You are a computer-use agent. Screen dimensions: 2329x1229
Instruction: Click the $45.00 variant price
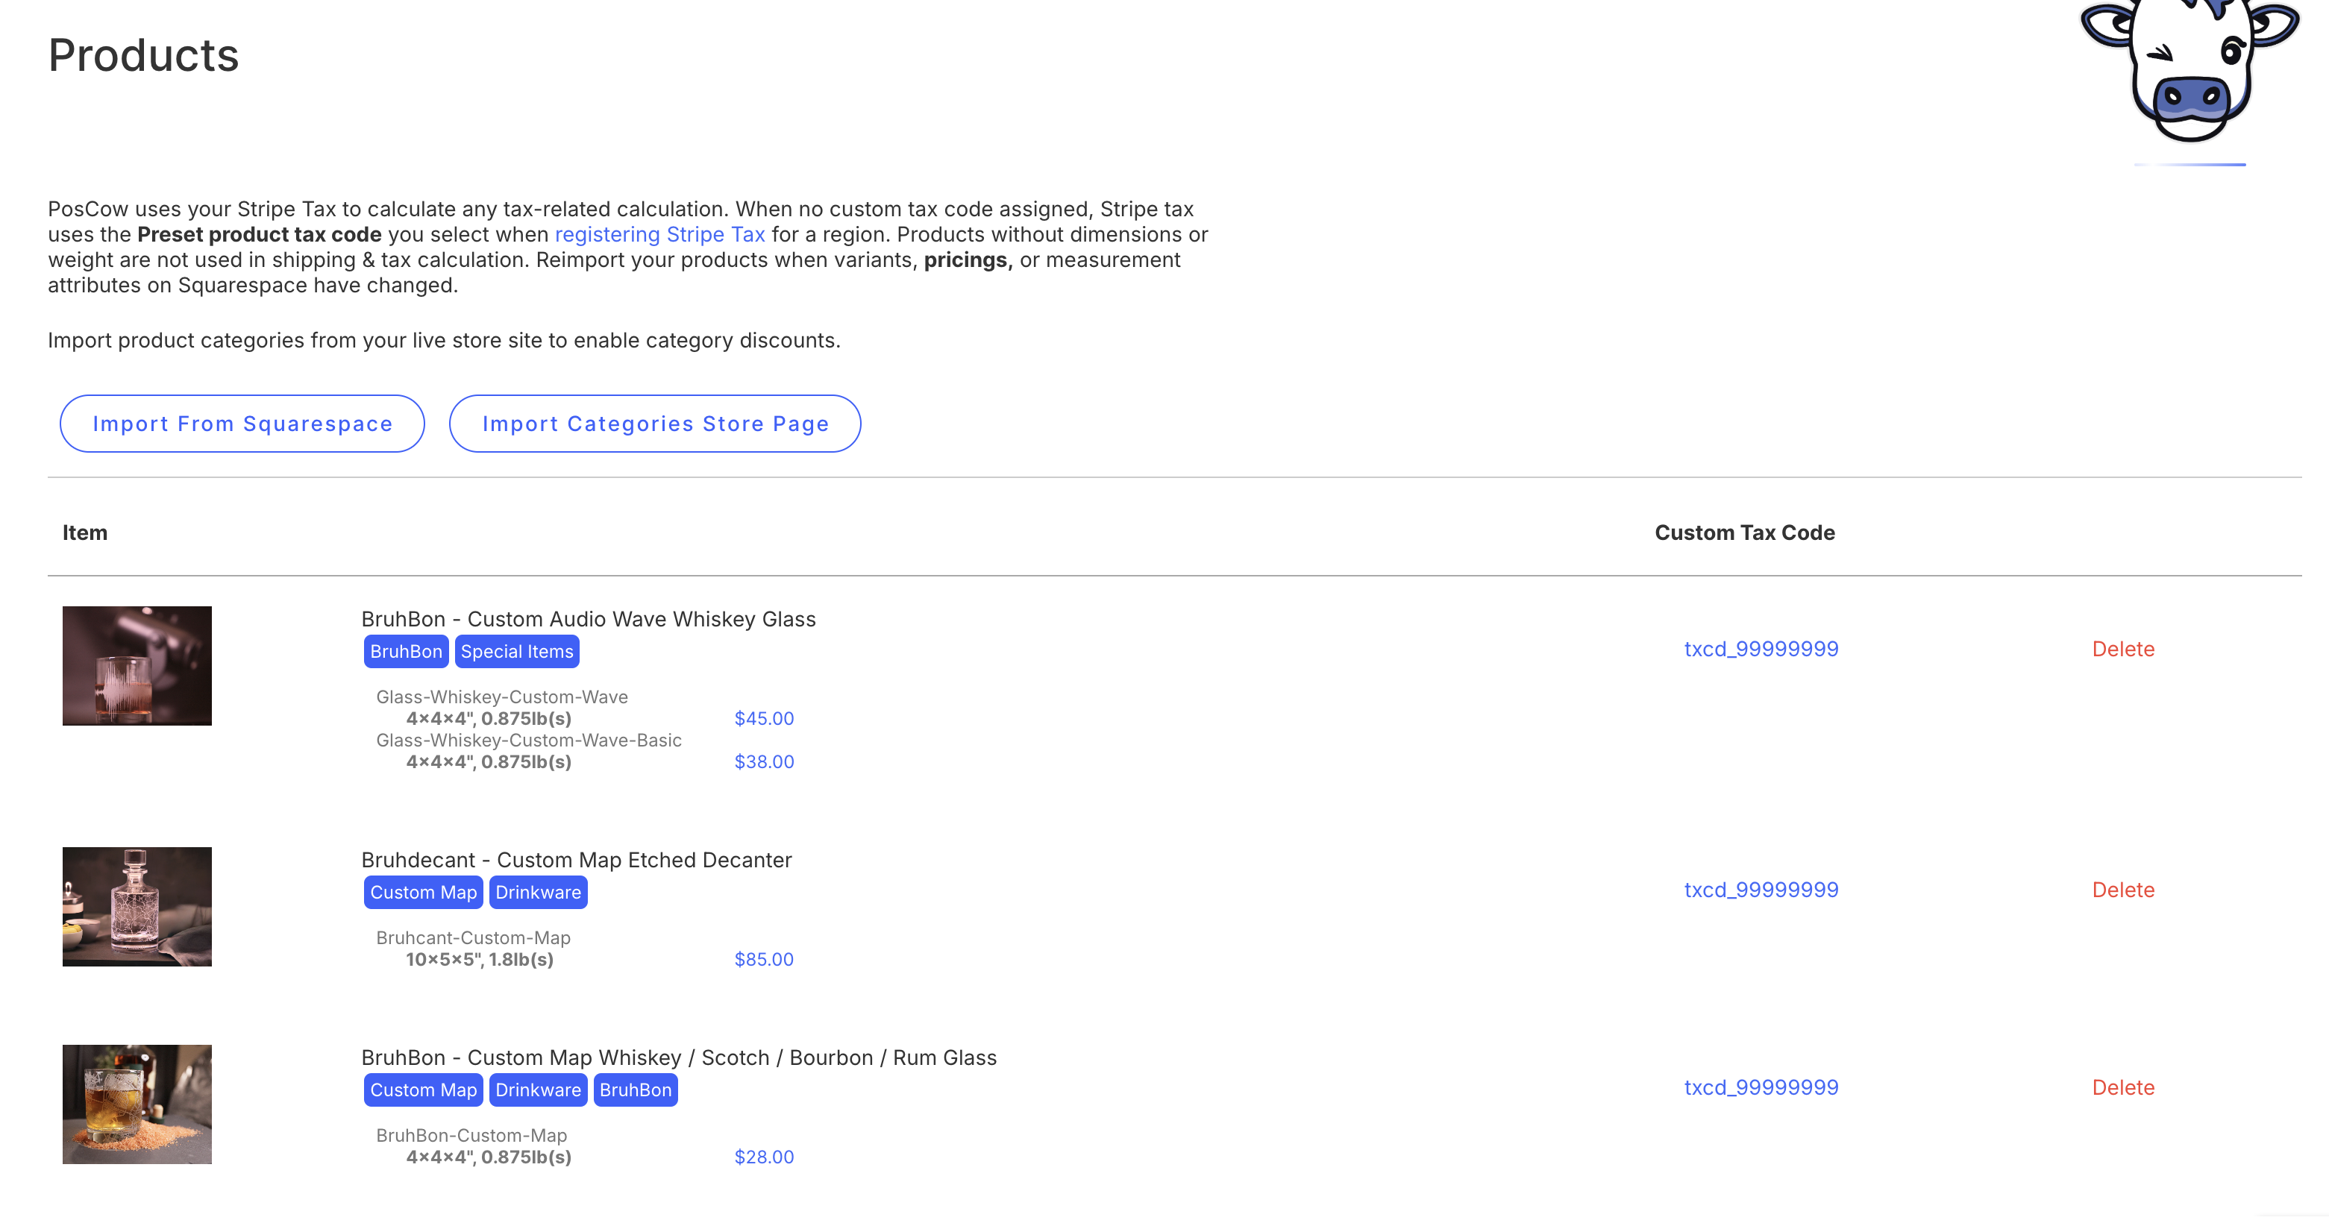tap(763, 718)
